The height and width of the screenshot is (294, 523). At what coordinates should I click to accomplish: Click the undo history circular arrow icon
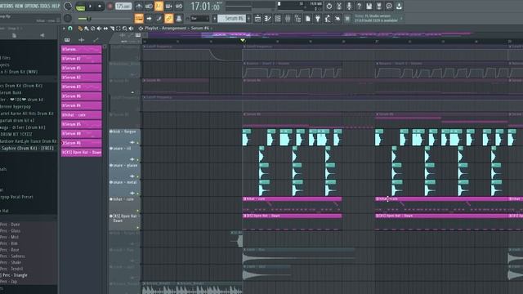pyautogui.click(x=329, y=6)
